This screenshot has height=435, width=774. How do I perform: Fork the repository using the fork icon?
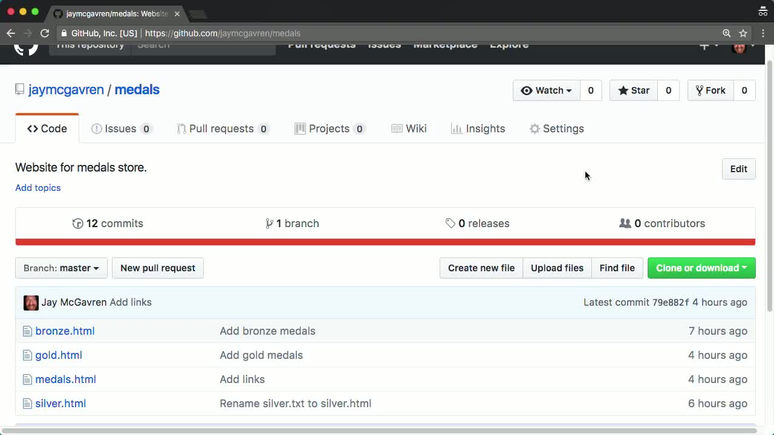tap(700, 90)
